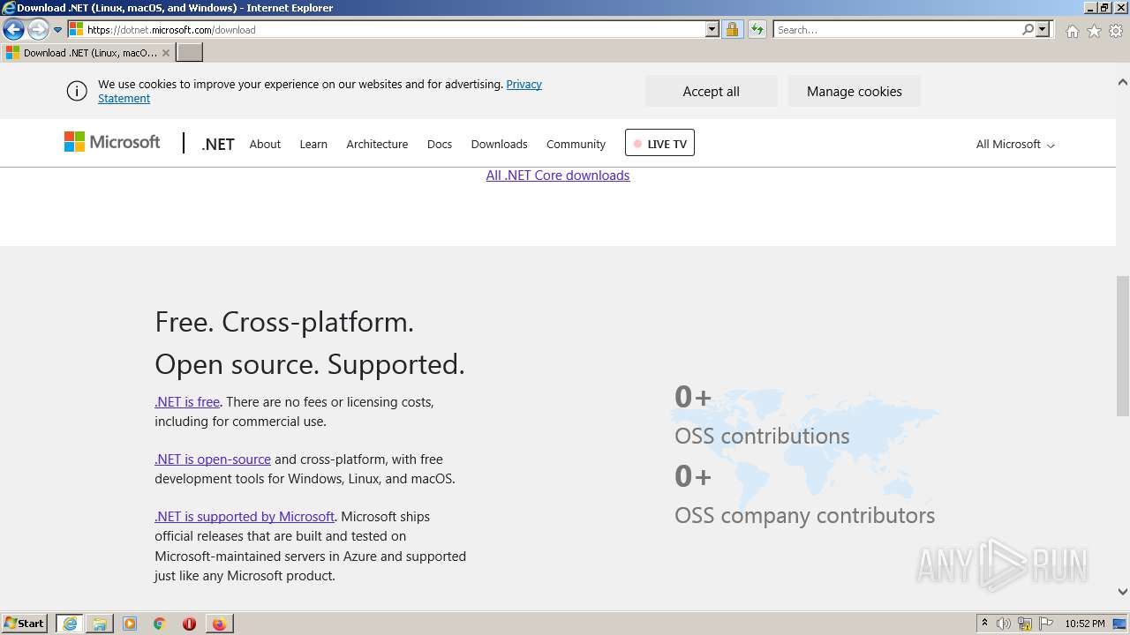1130x635 pixels.
Task: Launch Opera from the taskbar
Action: pyautogui.click(x=189, y=624)
